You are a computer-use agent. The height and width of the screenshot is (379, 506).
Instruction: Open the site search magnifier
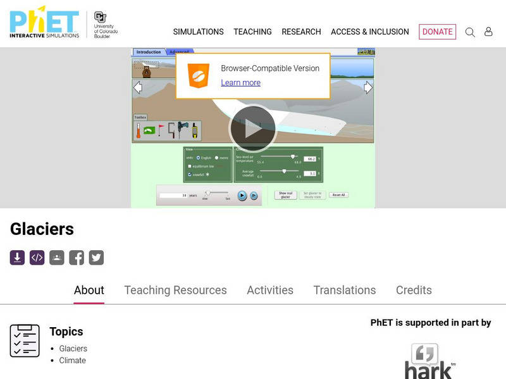(x=470, y=32)
